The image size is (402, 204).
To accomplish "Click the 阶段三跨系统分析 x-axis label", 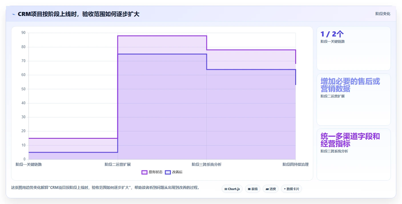I will (206, 164).
